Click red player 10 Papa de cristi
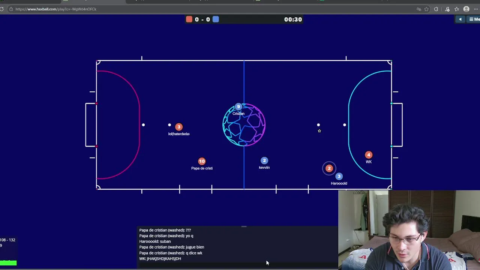The image size is (480, 270). (202, 161)
